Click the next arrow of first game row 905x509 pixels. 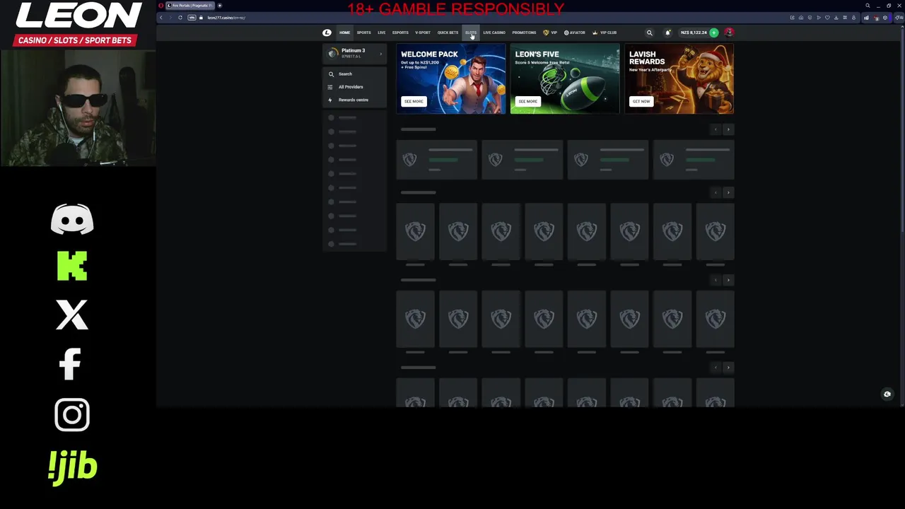728,129
